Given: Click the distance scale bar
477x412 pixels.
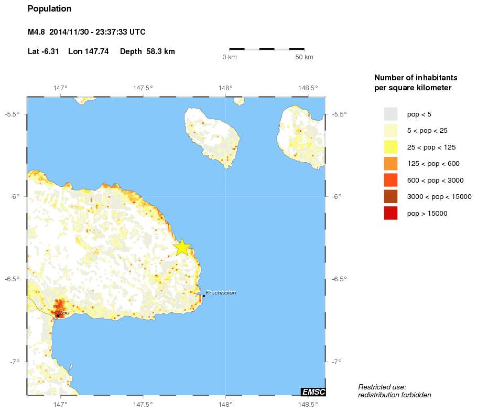Looking at the screenshot, I should [267, 49].
